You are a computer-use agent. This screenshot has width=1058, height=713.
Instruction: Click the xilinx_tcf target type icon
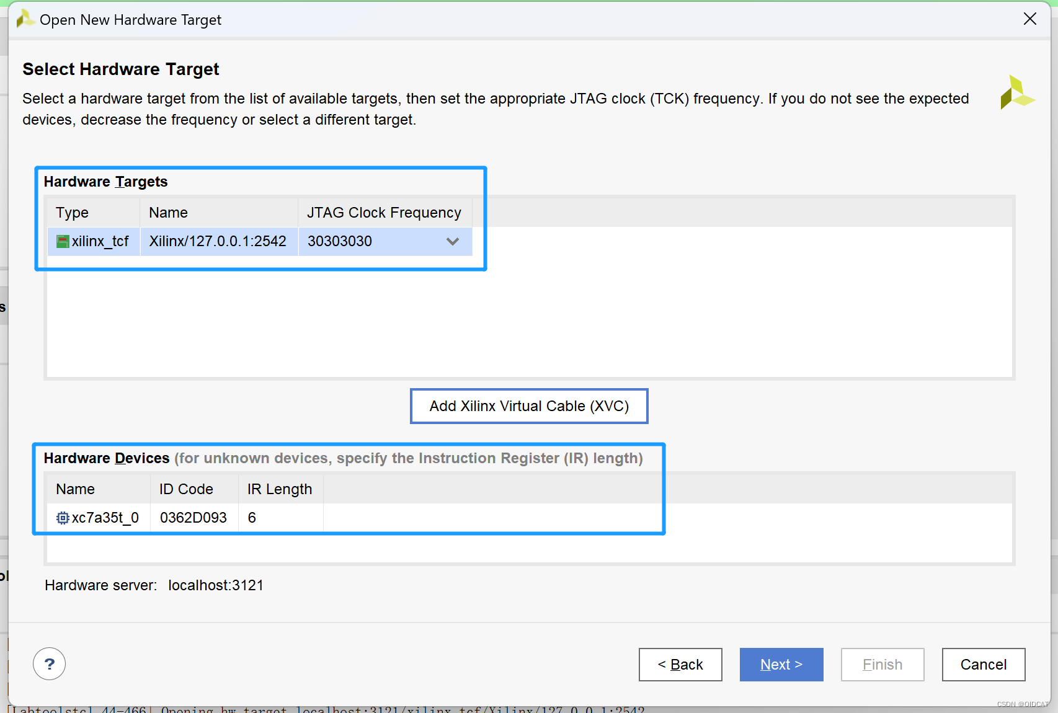(x=63, y=241)
